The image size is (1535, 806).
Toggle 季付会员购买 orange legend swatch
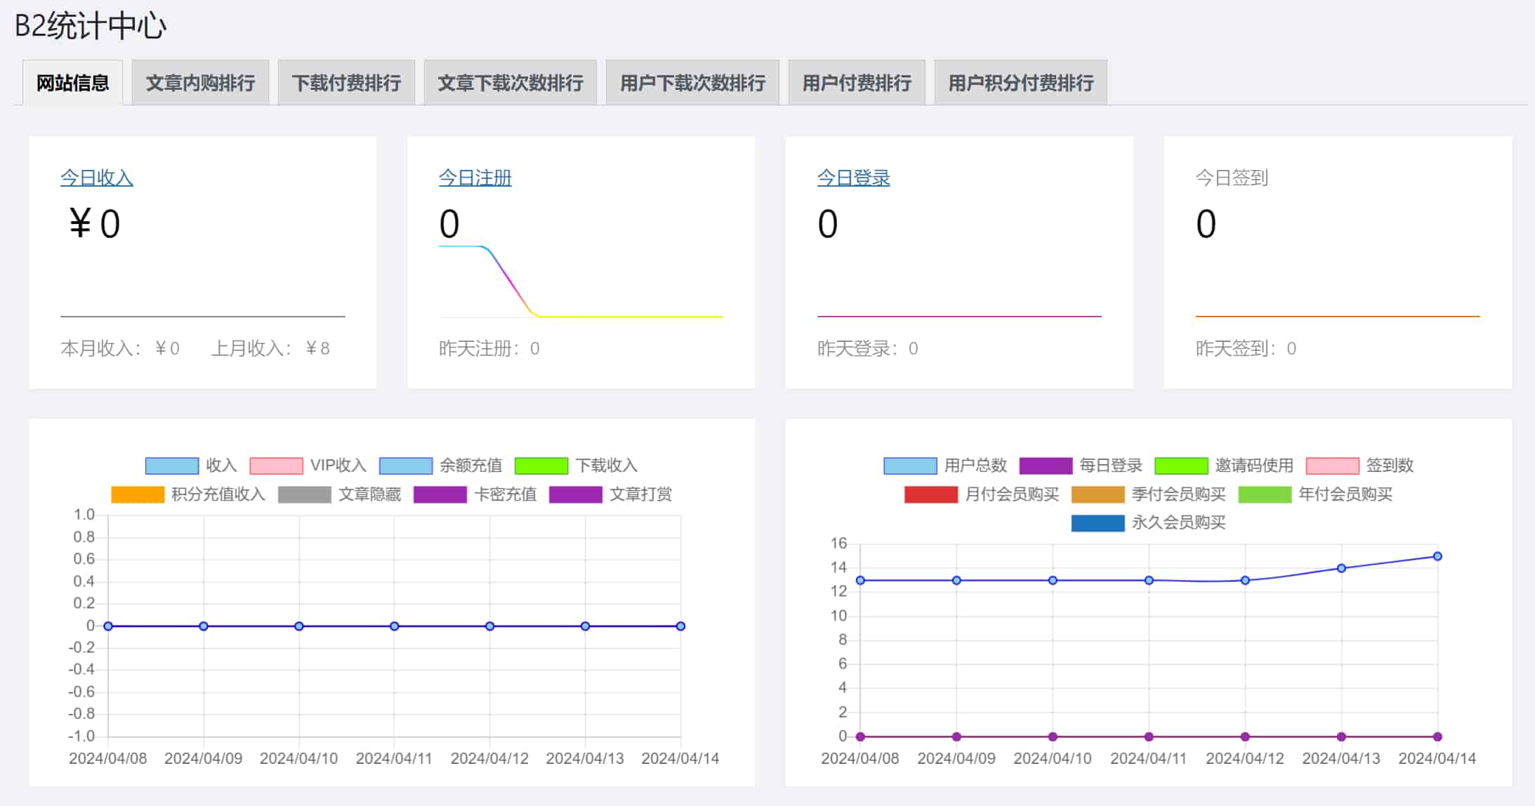click(1098, 494)
